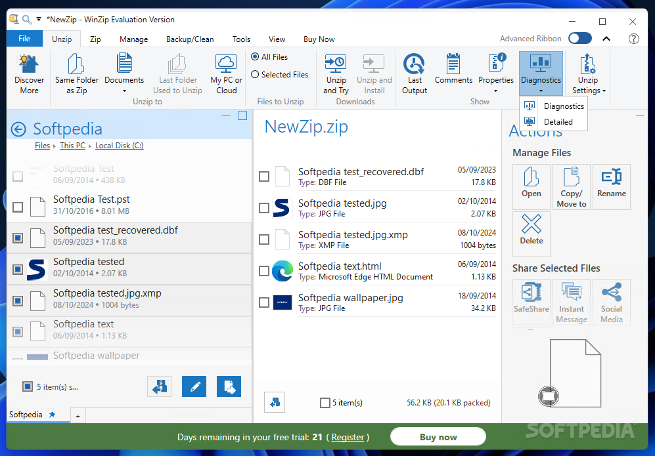655x456 pixels.
Task: Click the Open action in Manage Files
Action: (x=531, y=186)
